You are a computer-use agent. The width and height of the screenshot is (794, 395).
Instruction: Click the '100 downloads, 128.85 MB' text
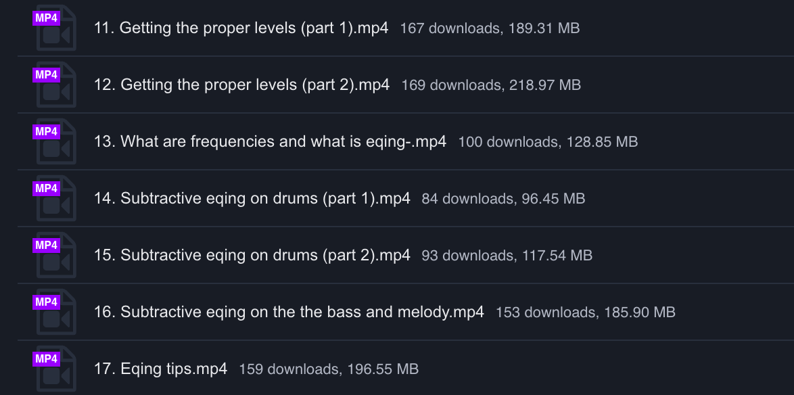(548, 142)
